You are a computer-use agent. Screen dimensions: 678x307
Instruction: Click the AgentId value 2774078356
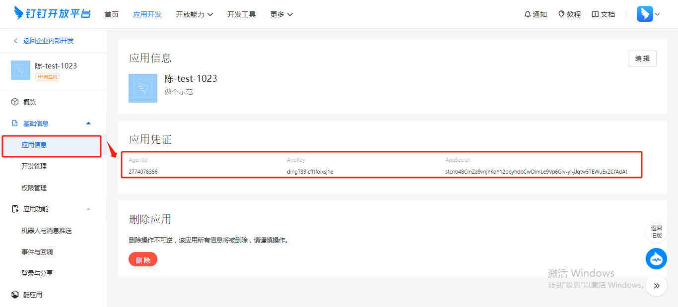[143, 172]
